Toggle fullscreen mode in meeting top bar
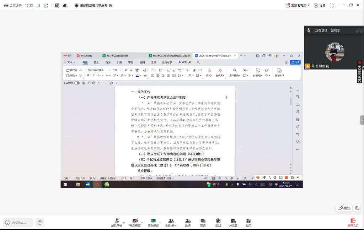Image resolution: width=364 pixels, height=230 pixels. point(332,5)
